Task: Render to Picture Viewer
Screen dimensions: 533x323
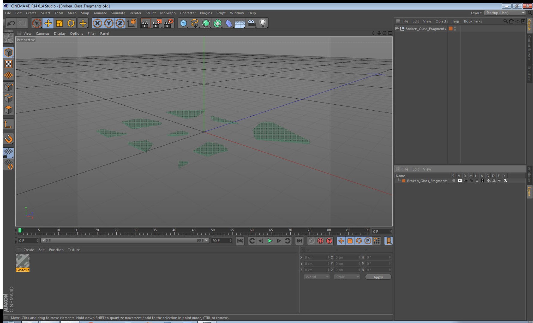Action: click(157, 23)
